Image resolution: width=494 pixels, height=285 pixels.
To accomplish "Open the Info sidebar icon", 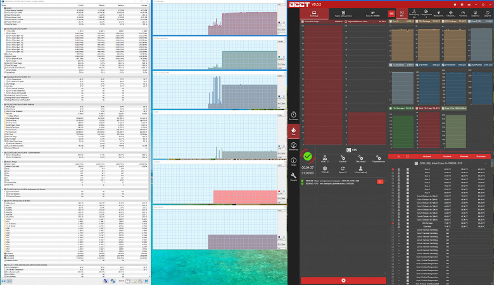I will tap(293, 162).
